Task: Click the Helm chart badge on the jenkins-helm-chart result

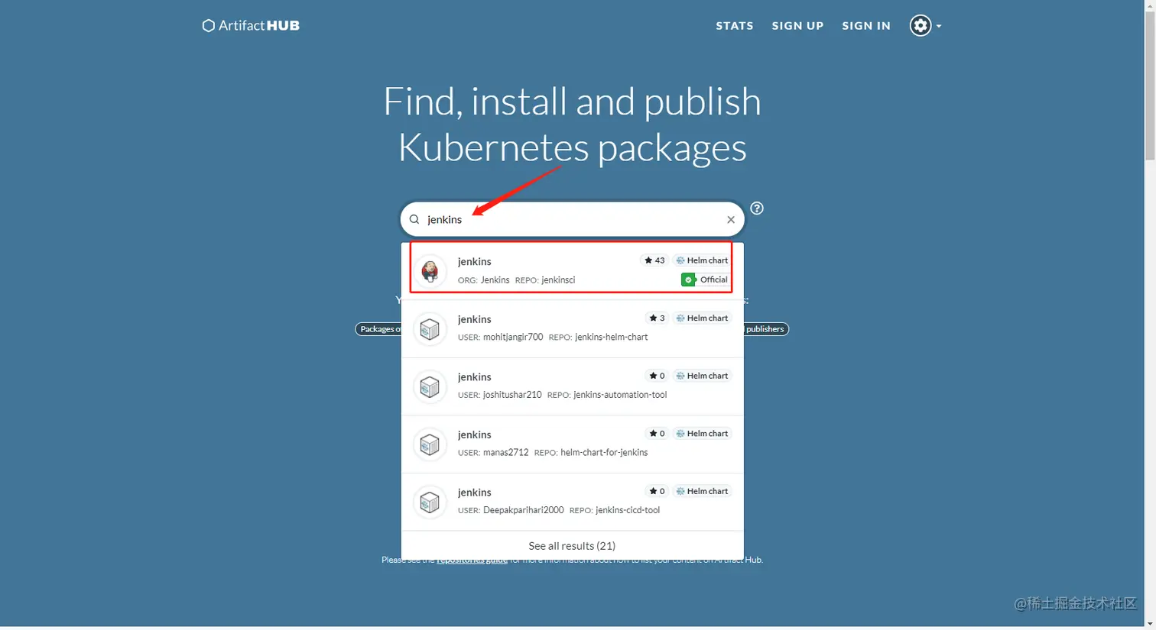Action: [x=702, y=318]
